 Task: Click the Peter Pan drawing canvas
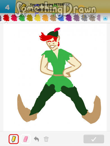click(x=55, y=77)
